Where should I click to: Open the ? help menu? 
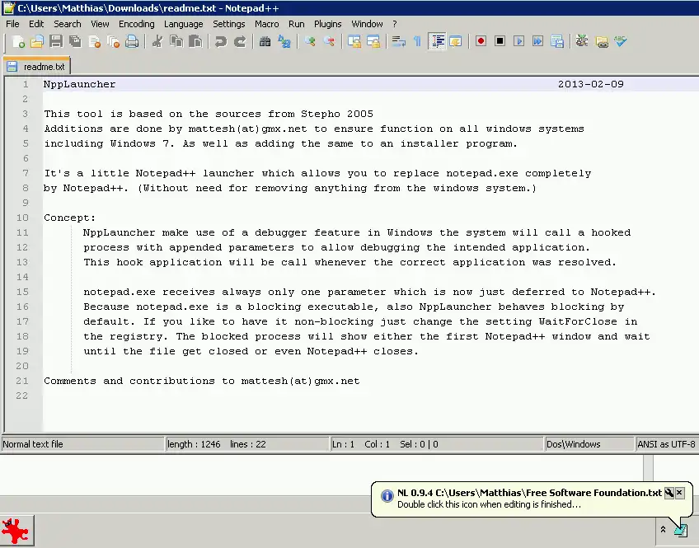coord(395,24)
